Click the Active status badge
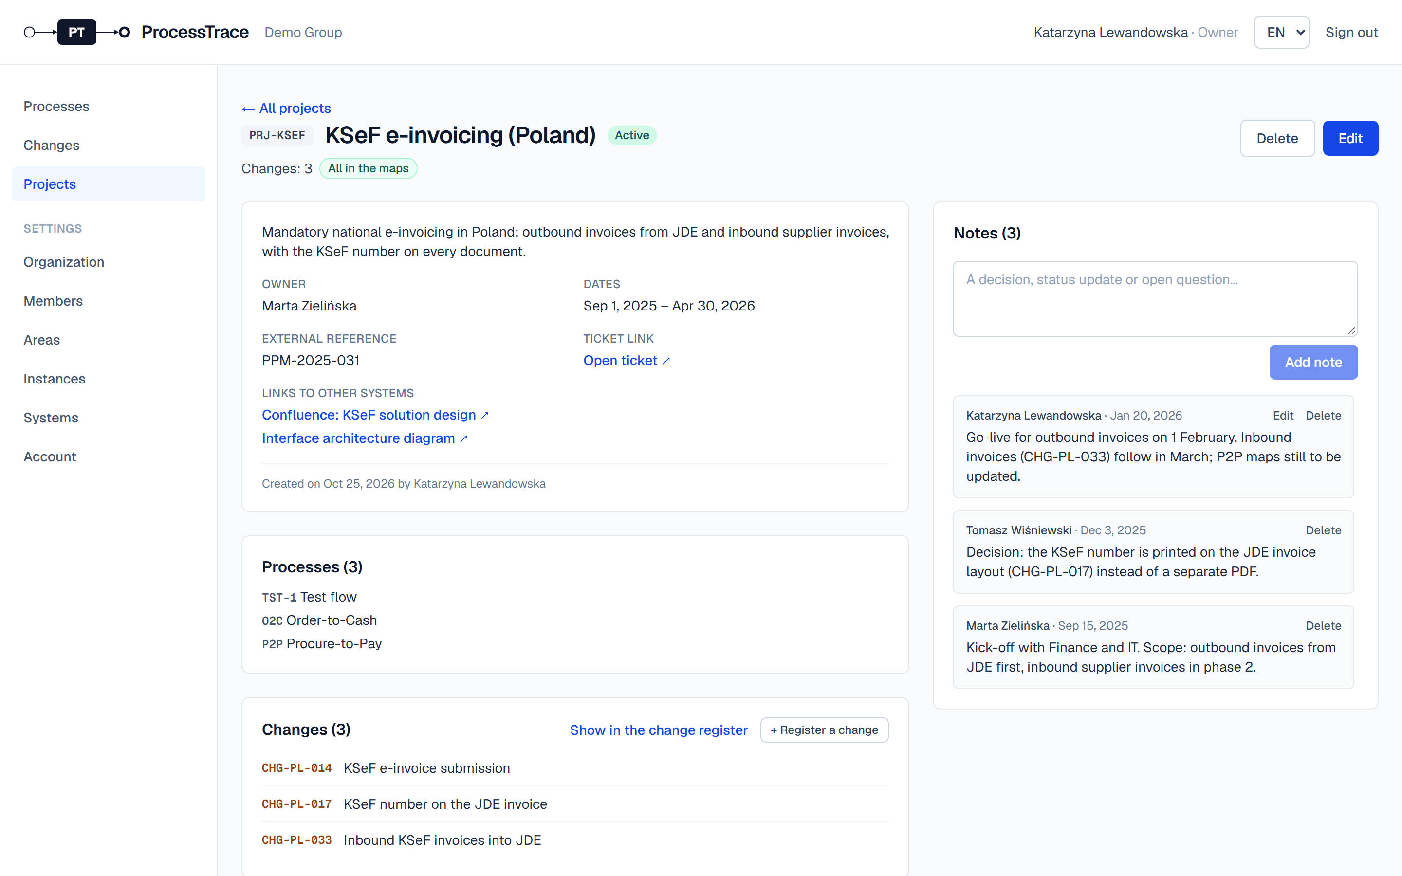Viewport: 1402px width, 876px height. point(632,135)
